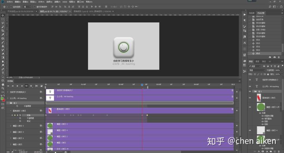This screenshot has width=284, height=153.
Task: Add a layer mask from the Layers panel
Action: (263, 151)
